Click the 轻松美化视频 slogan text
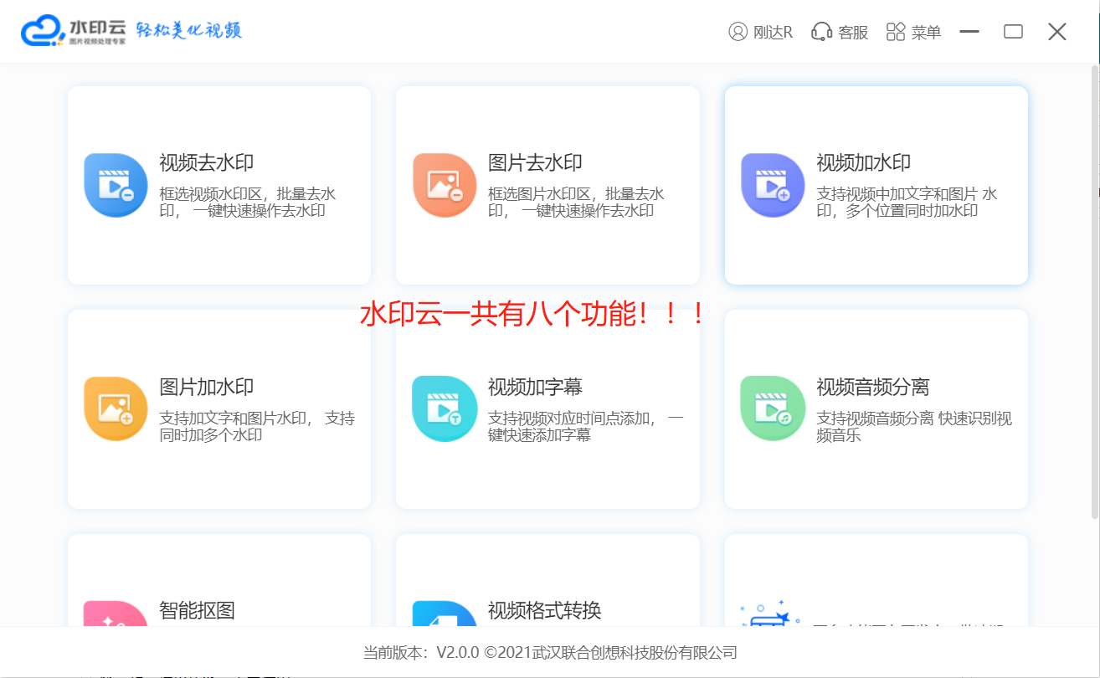The height and width of the screenshot is (678, 1100). coord(189,31)
